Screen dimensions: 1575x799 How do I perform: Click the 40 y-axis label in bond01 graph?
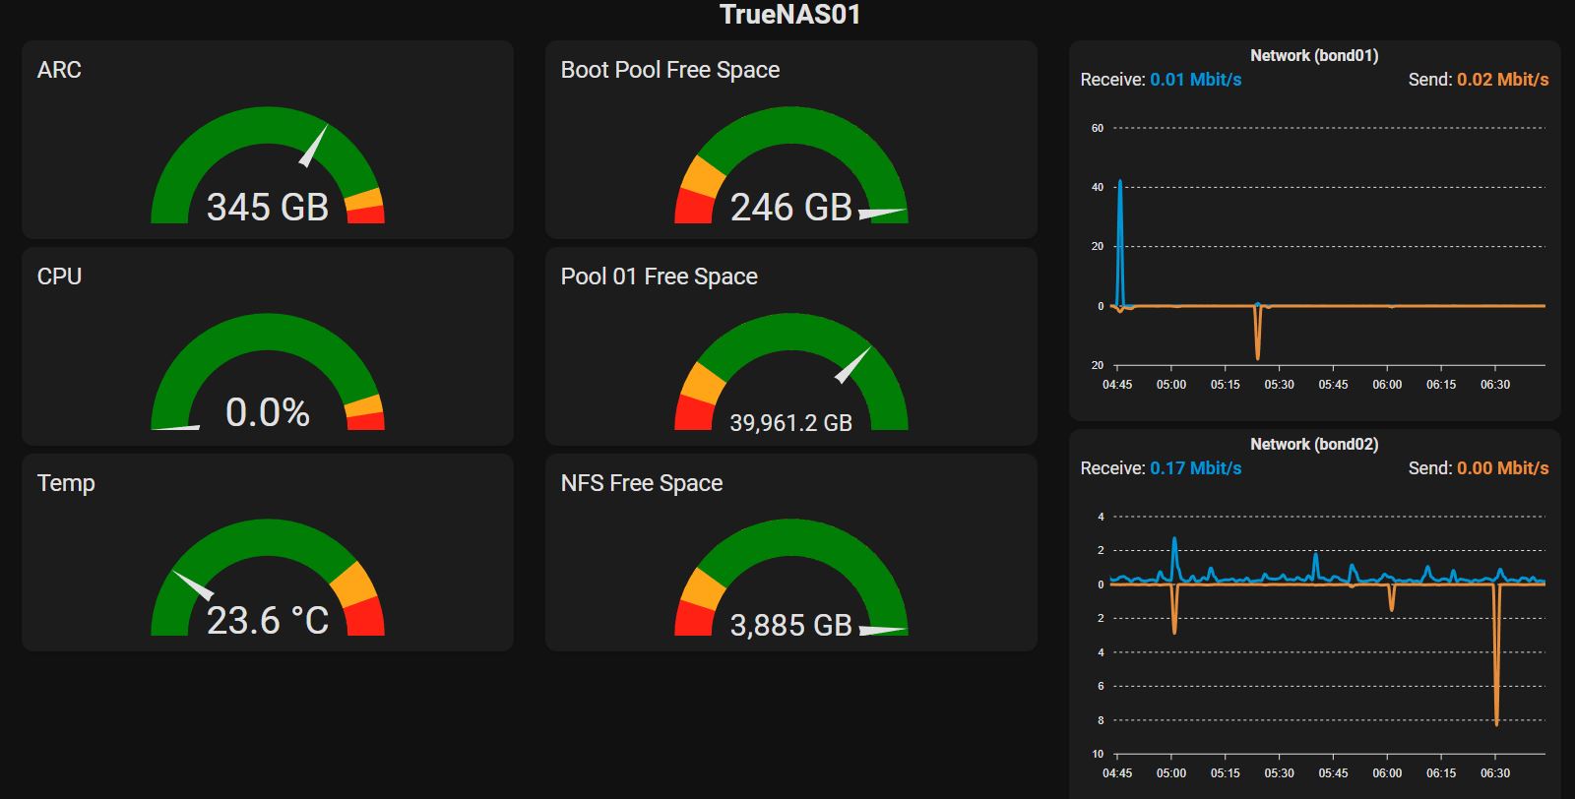(1098, 187)
